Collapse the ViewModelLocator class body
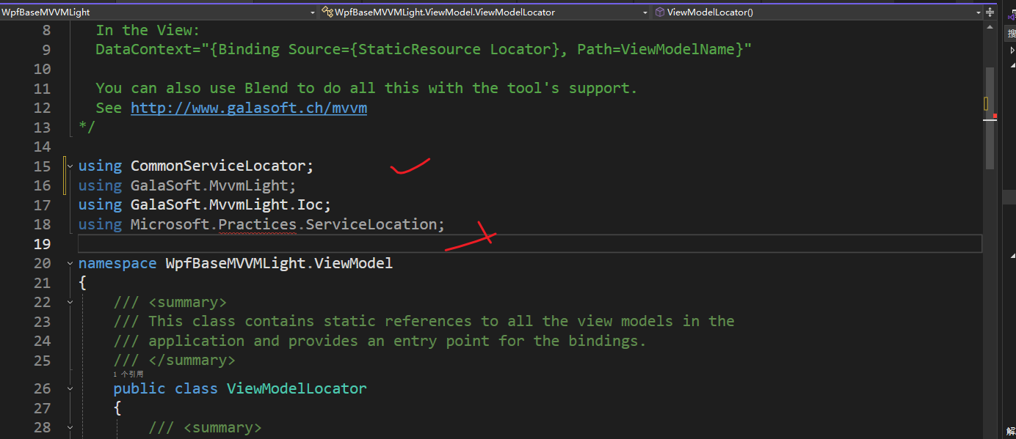 (69, 388)
